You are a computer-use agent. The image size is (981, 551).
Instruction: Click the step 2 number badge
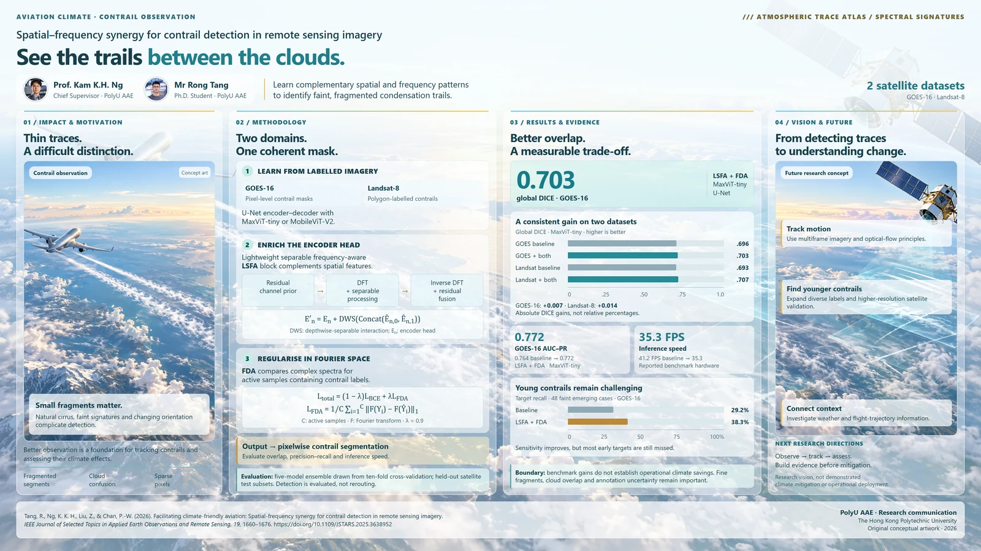coord(247,245)
